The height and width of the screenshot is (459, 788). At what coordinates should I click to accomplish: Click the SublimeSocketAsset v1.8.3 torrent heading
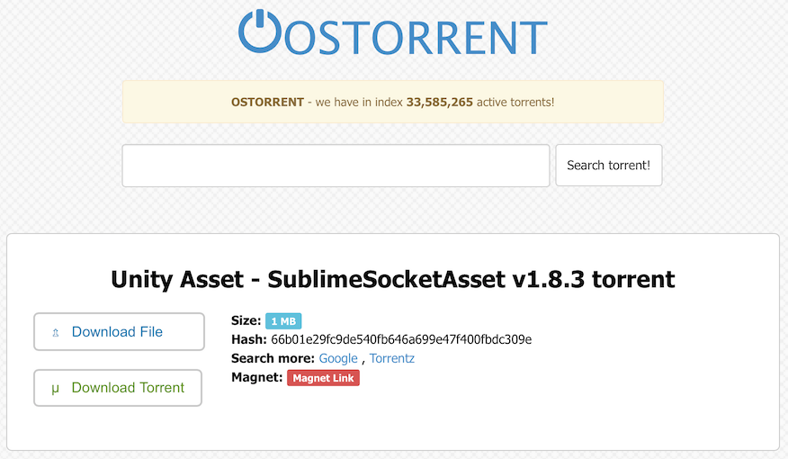(393, 279)
